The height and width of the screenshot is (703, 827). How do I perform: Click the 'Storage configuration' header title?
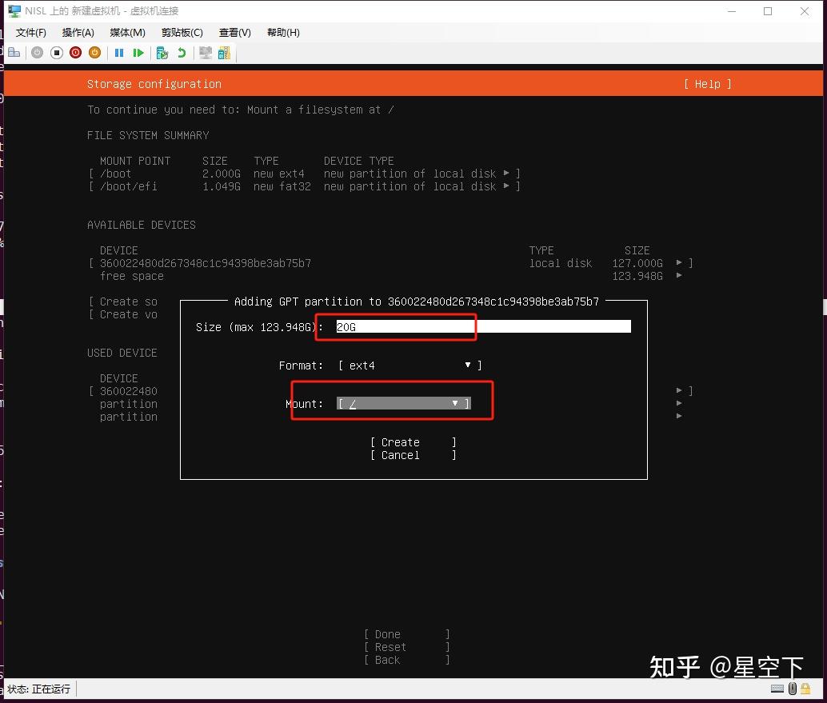154,84
